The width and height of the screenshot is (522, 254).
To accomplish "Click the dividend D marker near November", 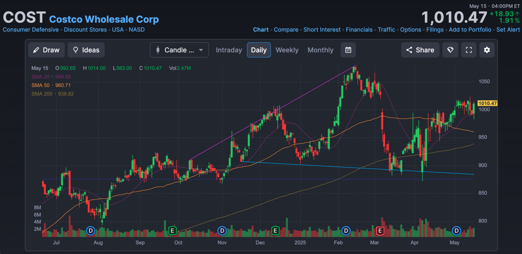I will (222, 230).
